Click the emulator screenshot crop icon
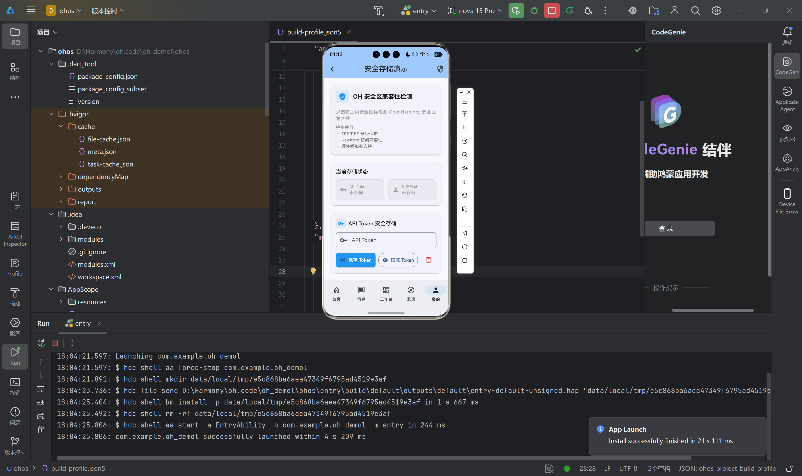802x476 pixels. pyautogui.click(x=464, y=128)
